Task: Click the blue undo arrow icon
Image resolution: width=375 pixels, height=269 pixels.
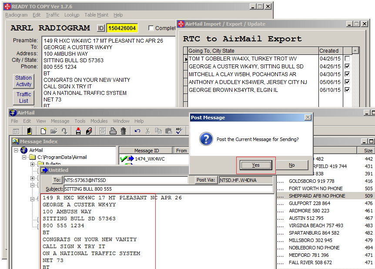Action: [x=137, y=131]
